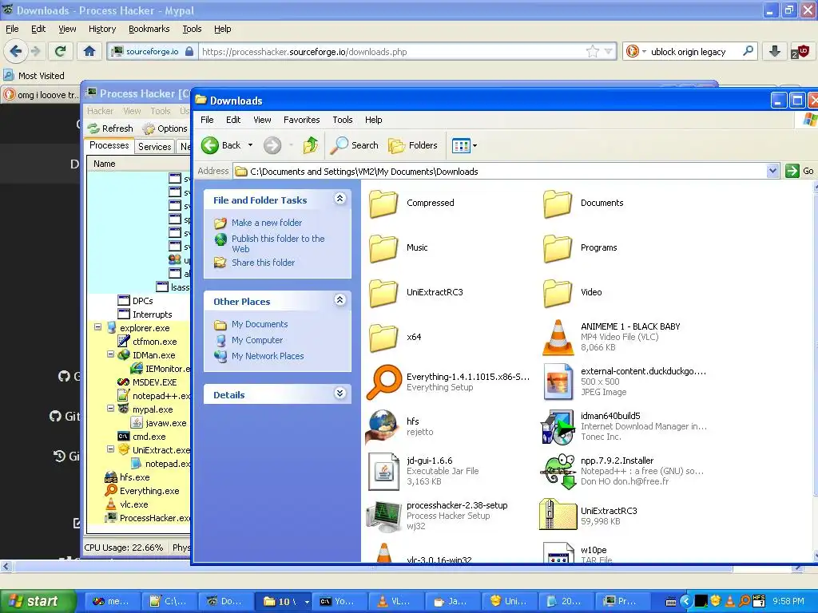Click Share this folder link
Viewport: 818px width, 613px height.
(x=263, y=263)
